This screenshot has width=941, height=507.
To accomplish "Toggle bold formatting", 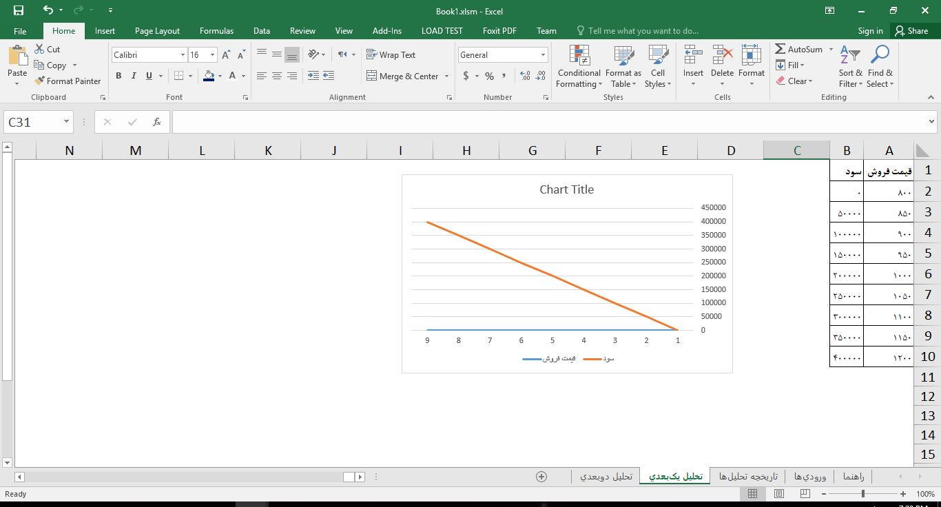I will click(118, 76).
